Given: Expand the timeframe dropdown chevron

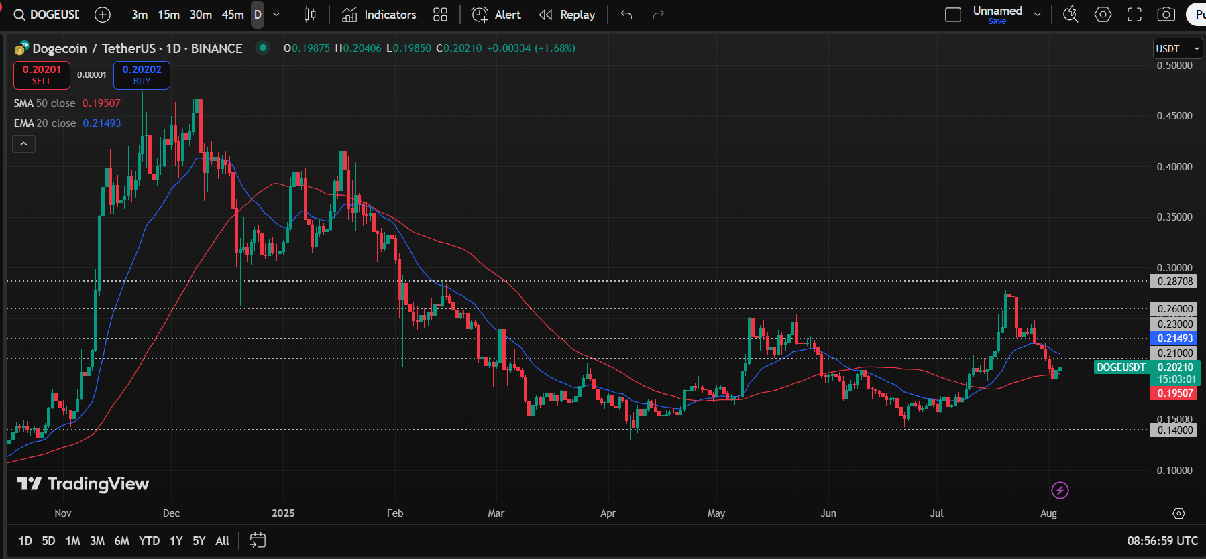Looking at the screenshot, I should (276, 15).
